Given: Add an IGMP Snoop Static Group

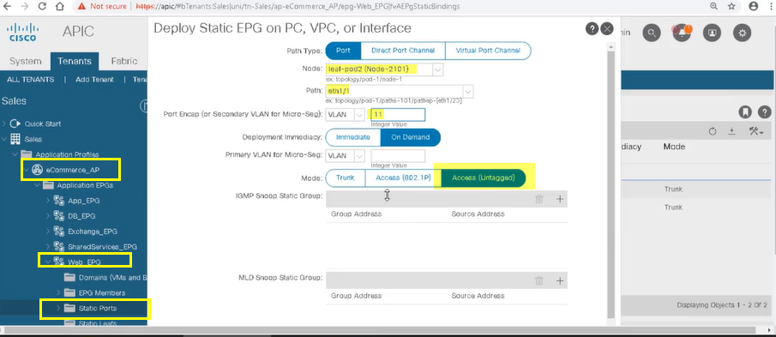Looking at the screenshot, I should coord(560,199).
